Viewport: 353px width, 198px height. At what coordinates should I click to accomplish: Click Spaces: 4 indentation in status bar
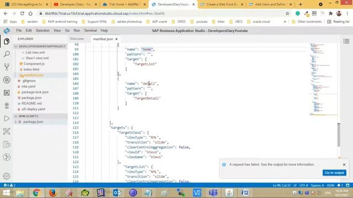click(x=317, y=185)
